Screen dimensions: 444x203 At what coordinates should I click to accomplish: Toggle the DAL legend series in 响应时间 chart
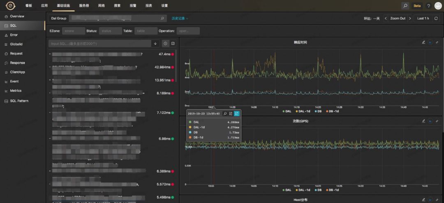pyautogui.click(x=287, y=111)
